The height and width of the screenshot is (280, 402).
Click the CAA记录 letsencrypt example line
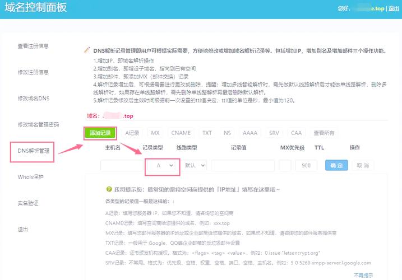pos(212,253)
